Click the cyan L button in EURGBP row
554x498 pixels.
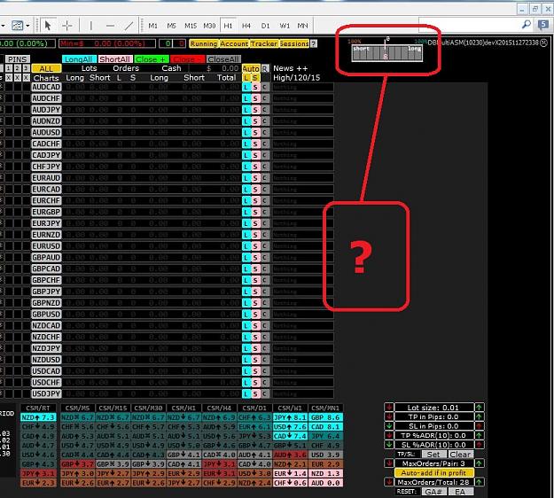(x=246, y=212)
